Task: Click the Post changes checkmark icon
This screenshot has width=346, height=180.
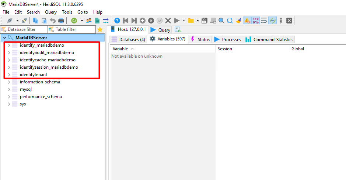Action: (159, 21)
